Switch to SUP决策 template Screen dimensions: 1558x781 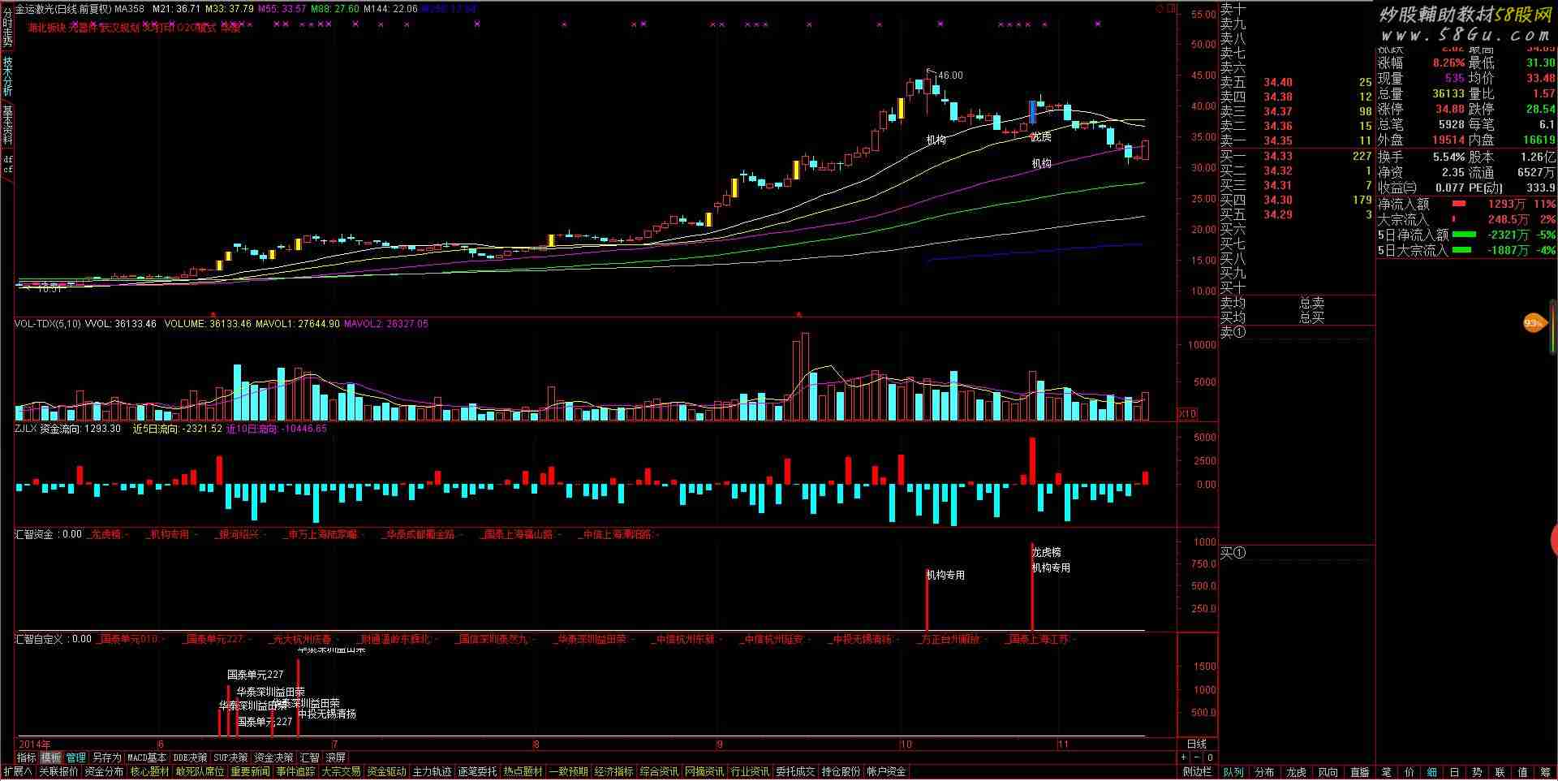(x=230, y=757)
